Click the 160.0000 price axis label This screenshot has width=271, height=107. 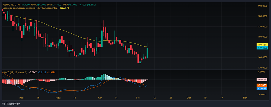pos(263,37)
